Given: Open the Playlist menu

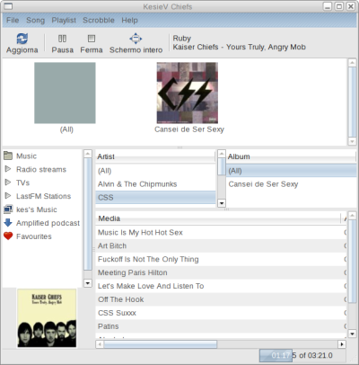Looking at the screenshot, I should coord(64,20).
